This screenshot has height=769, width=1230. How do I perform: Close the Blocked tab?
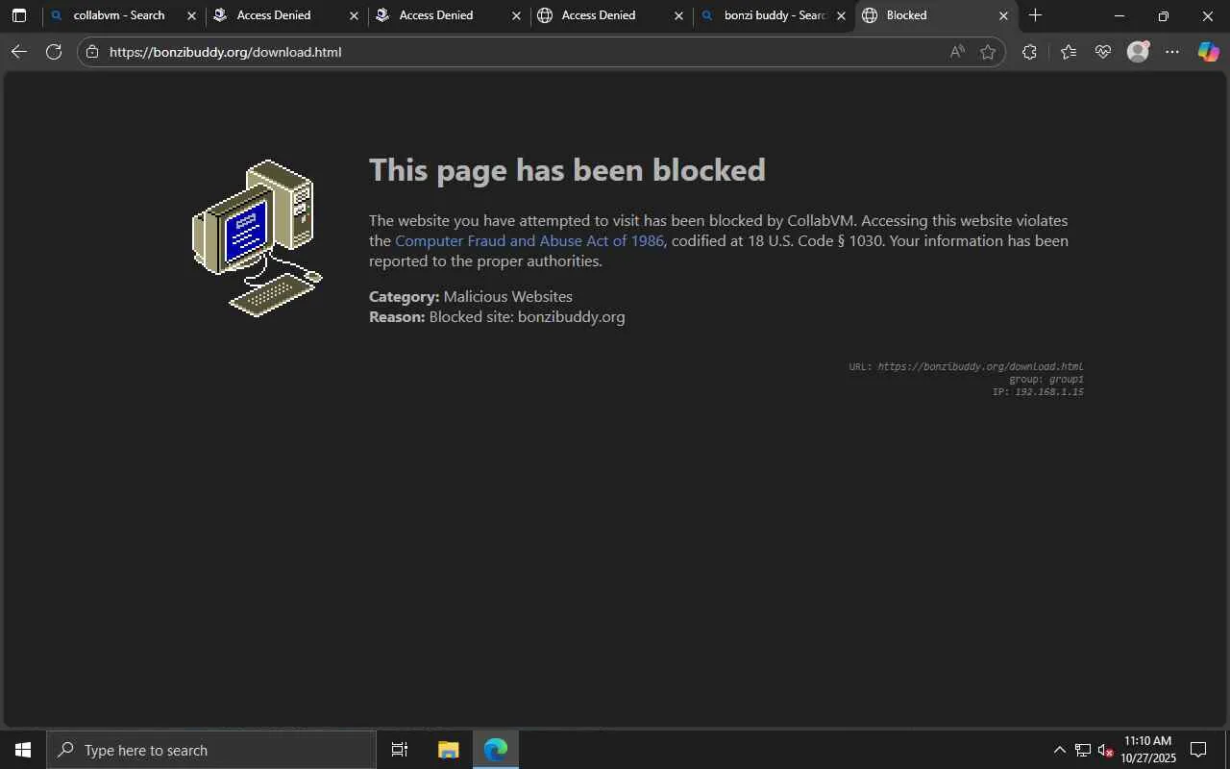[x=1003, y=16]
